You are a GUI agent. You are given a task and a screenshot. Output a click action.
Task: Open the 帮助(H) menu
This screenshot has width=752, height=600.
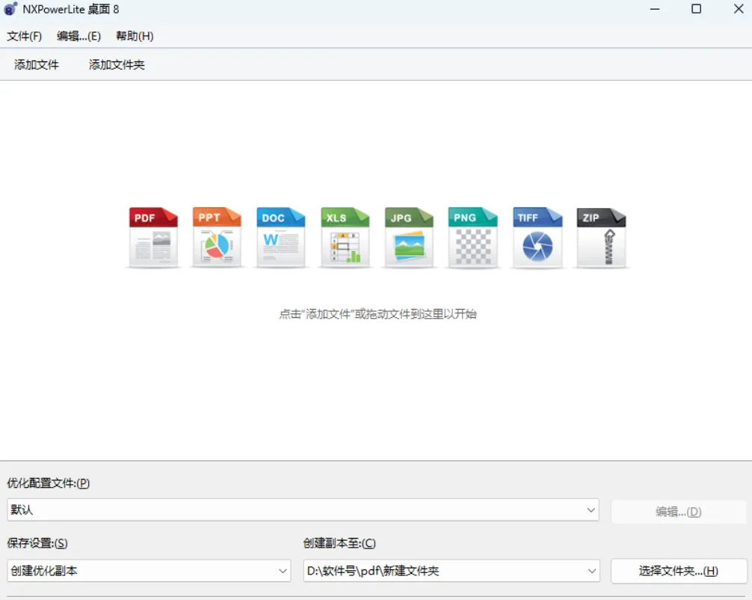point(135,36)
